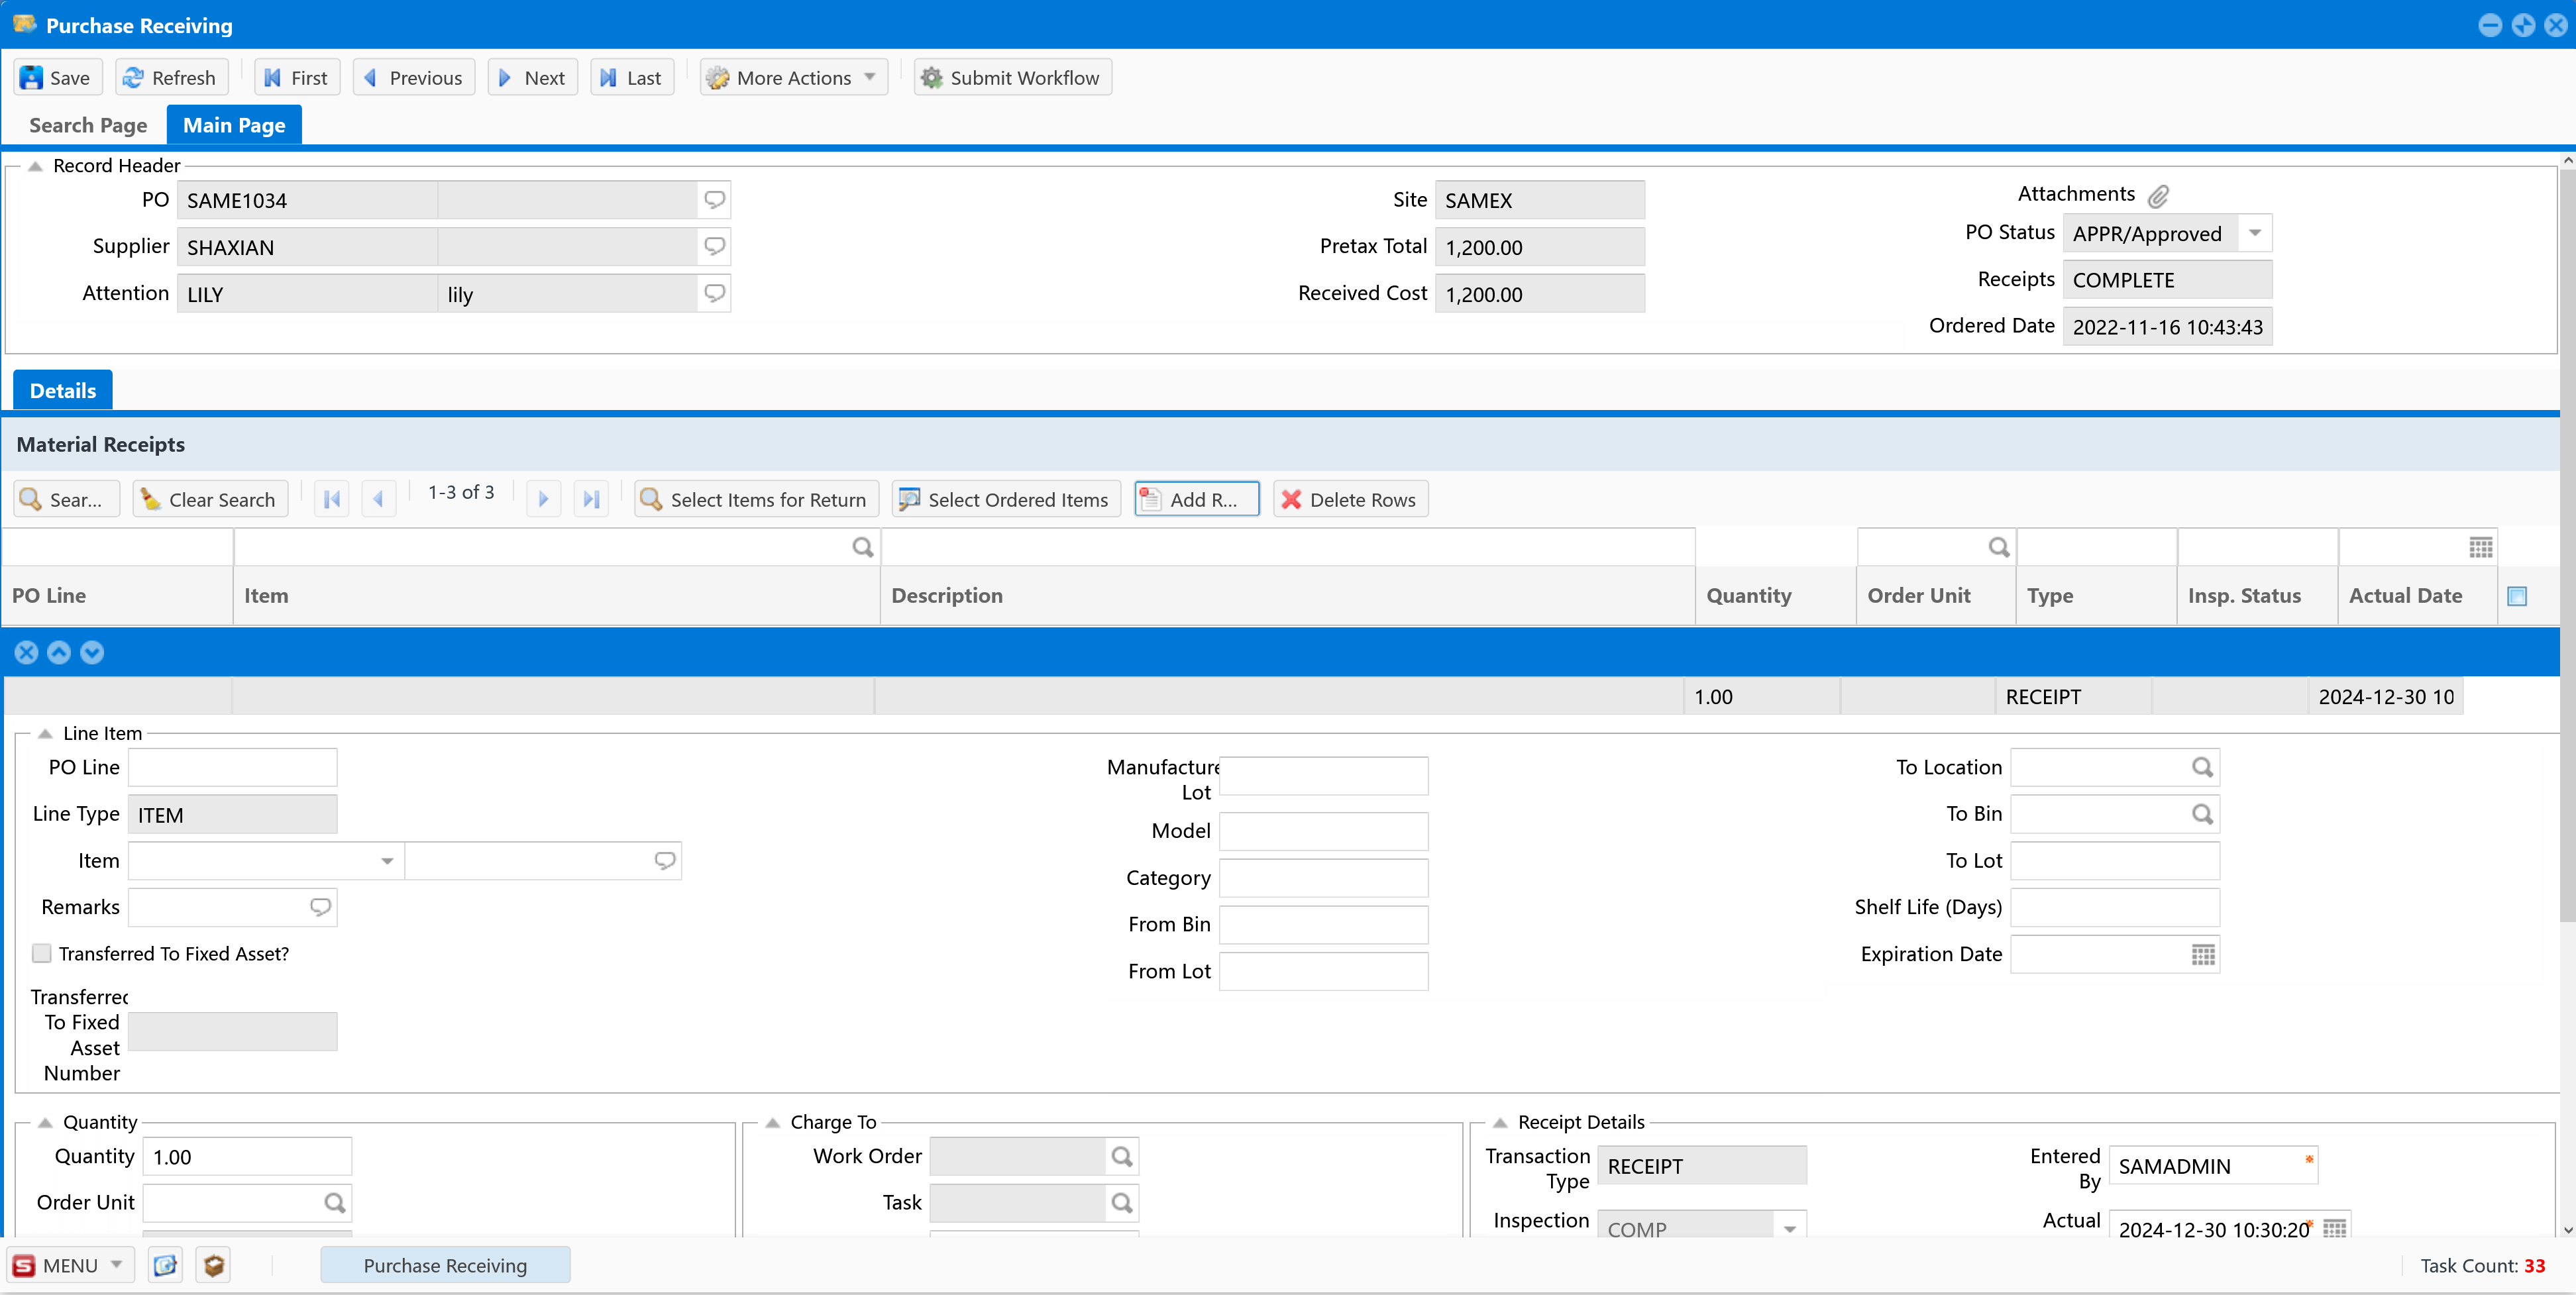Click the To Location lookup icon
Image resolution: width=2576 pixels, height=1295 pixels.
2202,767
